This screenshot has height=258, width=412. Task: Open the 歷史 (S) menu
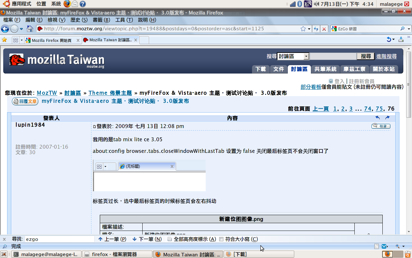79,20
